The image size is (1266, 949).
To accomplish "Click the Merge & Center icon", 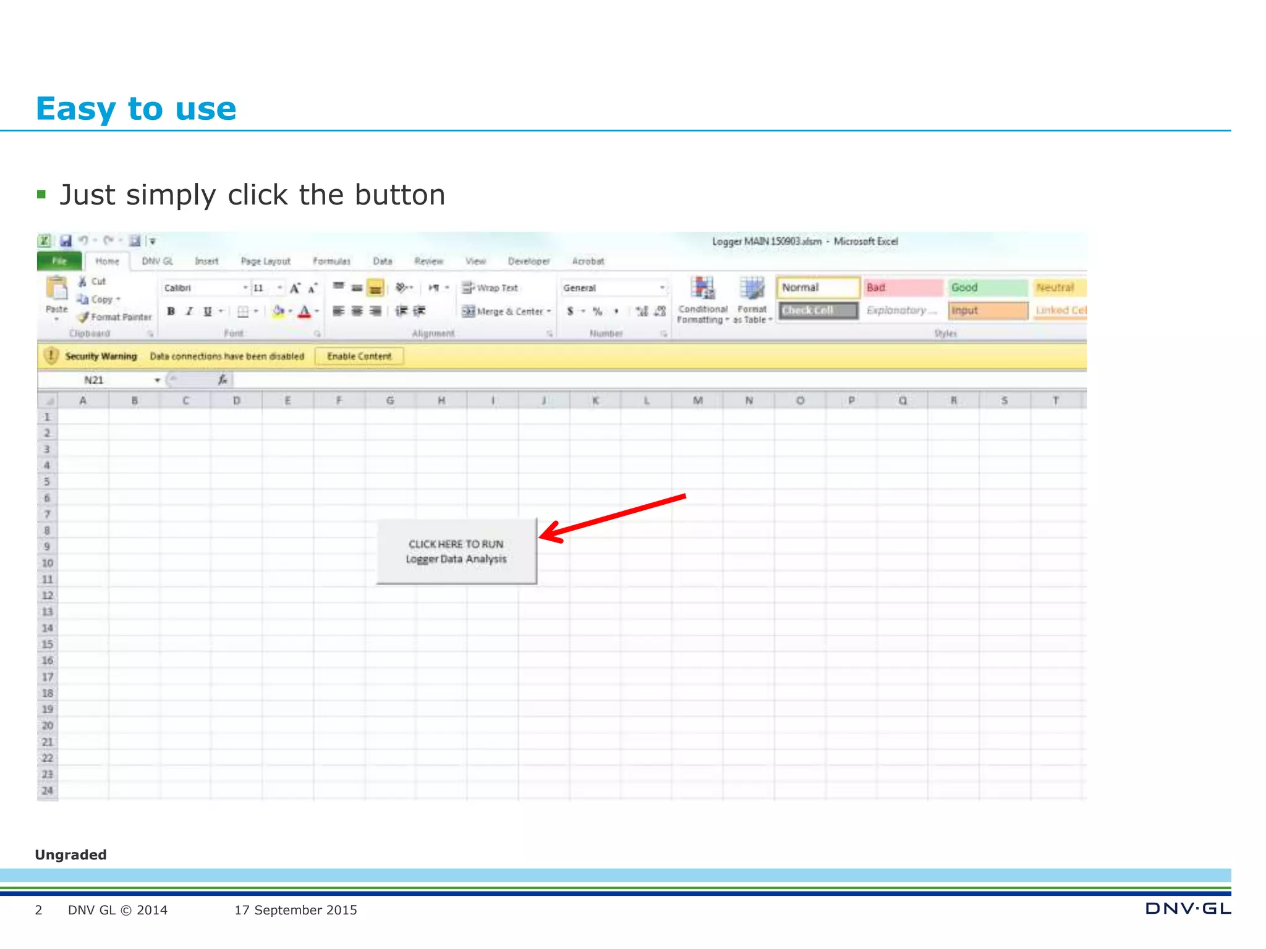I will pos(469,311).
